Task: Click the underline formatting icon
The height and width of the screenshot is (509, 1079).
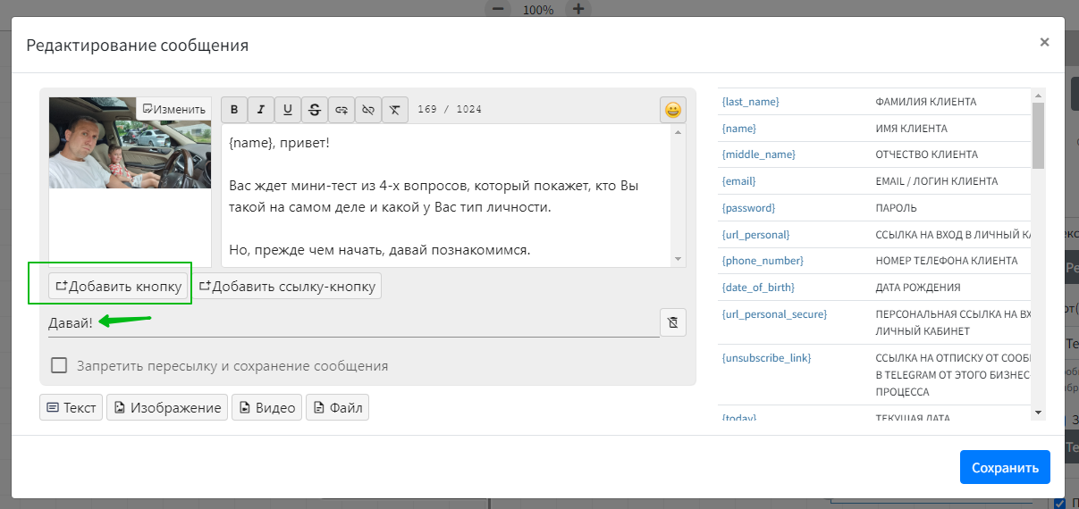Action: (x=288, y=109)
